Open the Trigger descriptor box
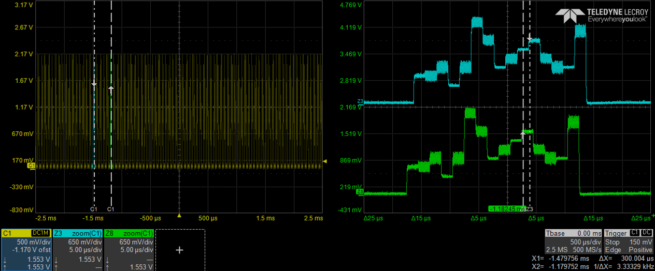Screen dimensions: 655x271 tap(629, 242)
